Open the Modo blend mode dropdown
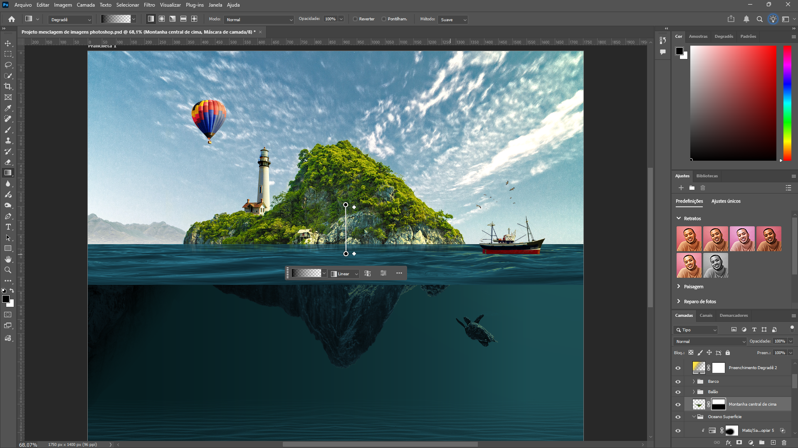Viewport: 798px width, 448px height. pyautogui.click(x=259, y=20)
